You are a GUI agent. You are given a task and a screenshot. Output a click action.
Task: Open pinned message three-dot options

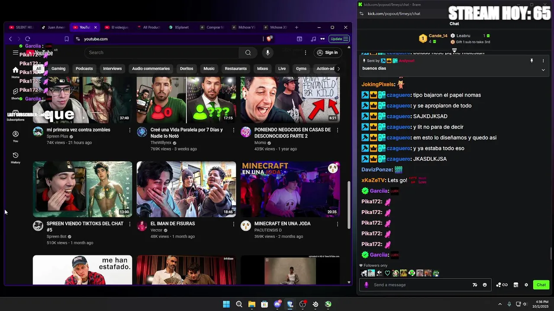[x=543, y=61]
